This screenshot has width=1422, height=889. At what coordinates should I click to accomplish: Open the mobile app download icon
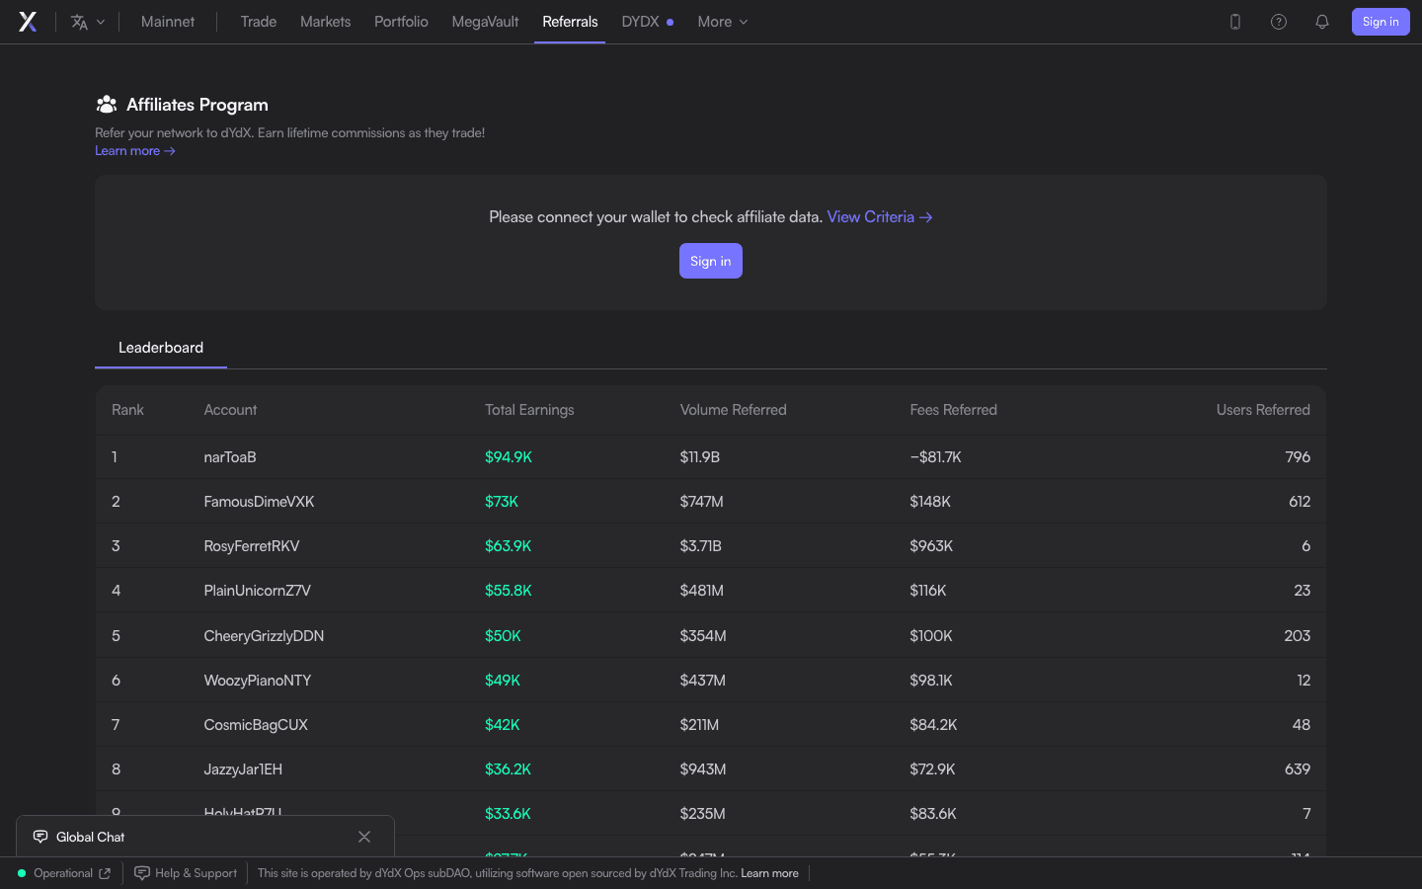pyautogui.click(x=1235, y=22)
